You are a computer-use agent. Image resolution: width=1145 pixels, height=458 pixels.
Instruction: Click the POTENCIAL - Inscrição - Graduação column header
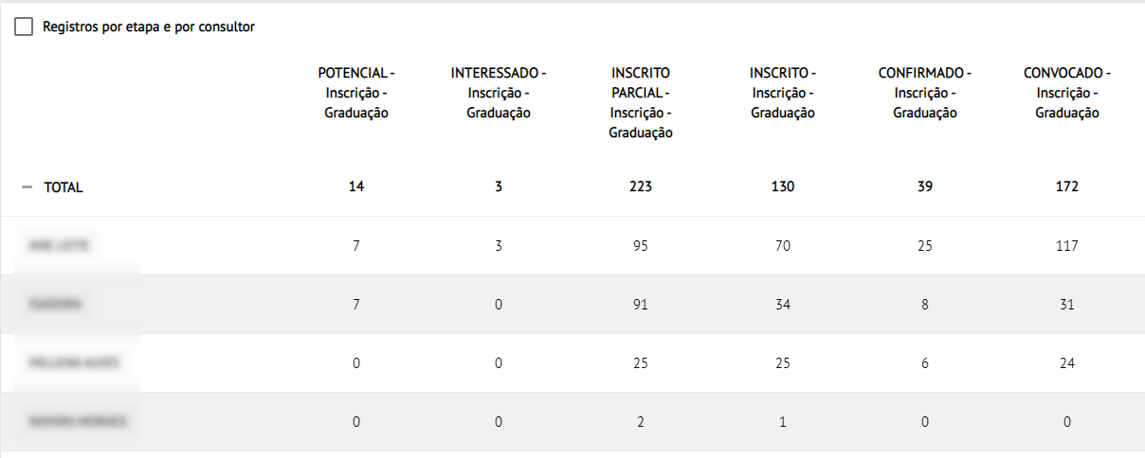(x=356, y=93)
